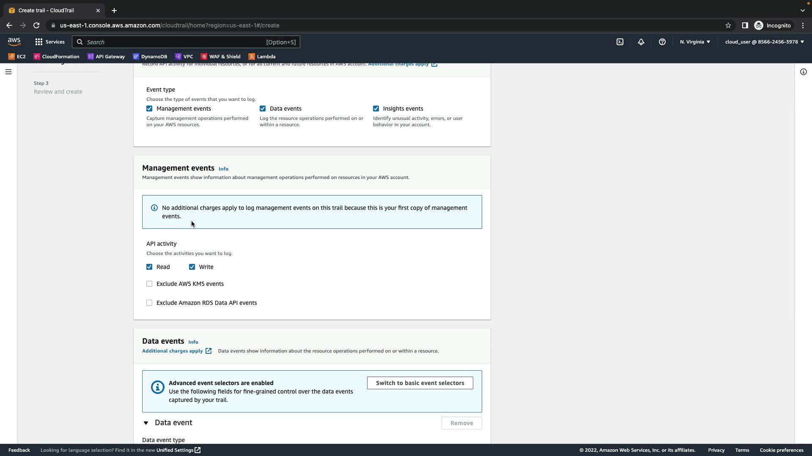Open the N. Virginia region dropdown
The width and height of the screenshot is (812, 456).
pos(694,42)
